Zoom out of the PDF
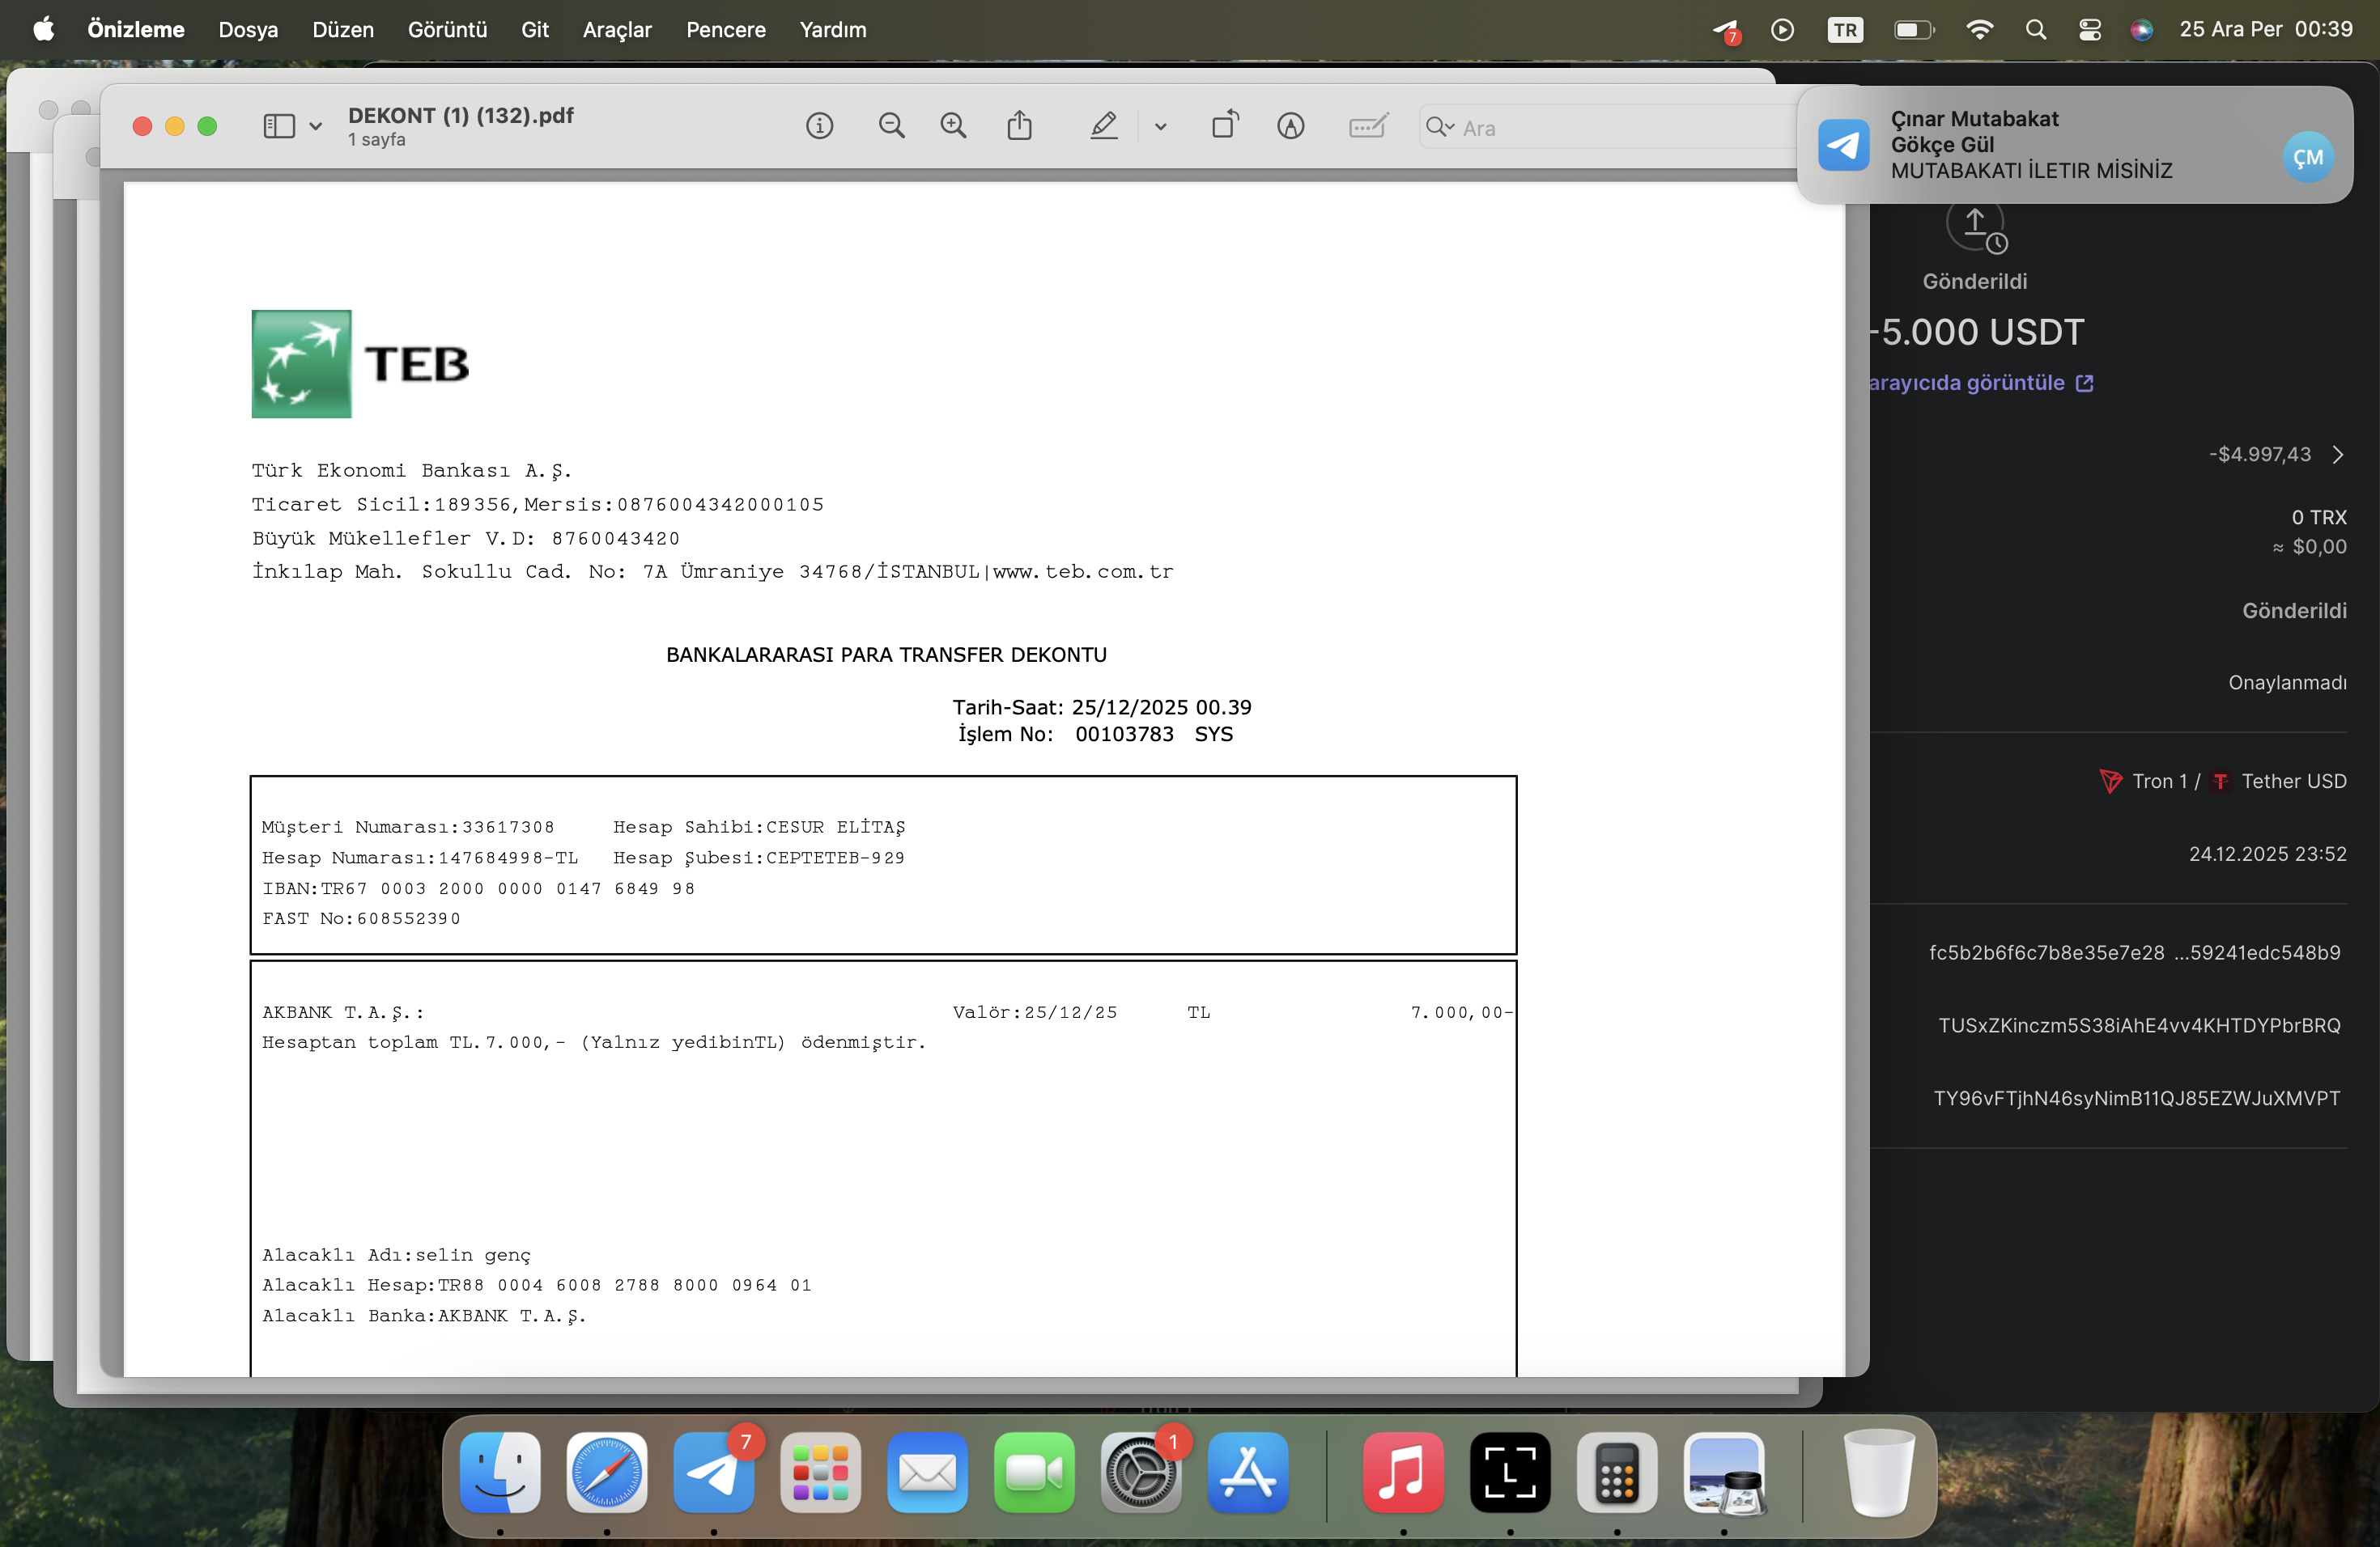 click(x=891, y=126)
